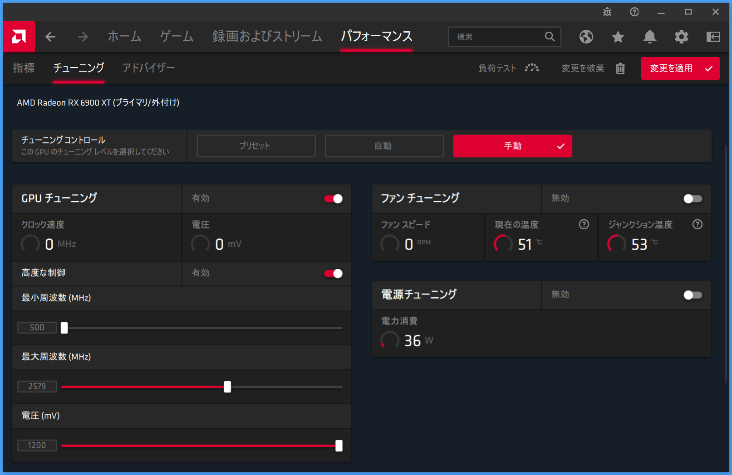Click the 電圧 (mV) slider handle
Image resolution: width=732 pixels, height=475 pixels.
(x=339, y=446)
